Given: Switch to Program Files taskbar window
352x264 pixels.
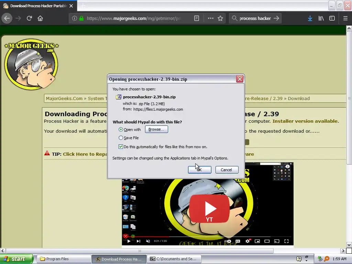Looking at the screenshot, I should click(64, 259).
